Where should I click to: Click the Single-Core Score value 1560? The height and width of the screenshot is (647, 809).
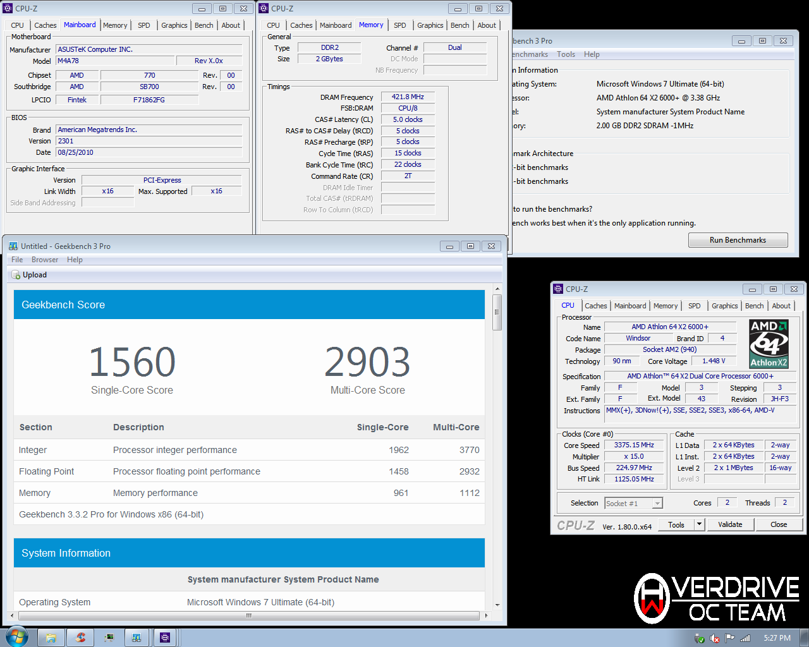[132, 362]
